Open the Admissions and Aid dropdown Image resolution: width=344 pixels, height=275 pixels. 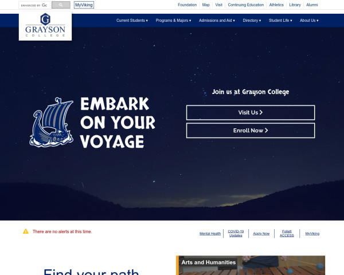point(217,21)
